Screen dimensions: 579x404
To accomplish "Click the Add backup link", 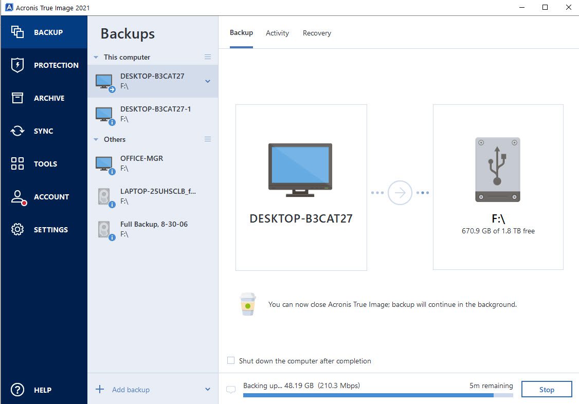I will 131,390.
